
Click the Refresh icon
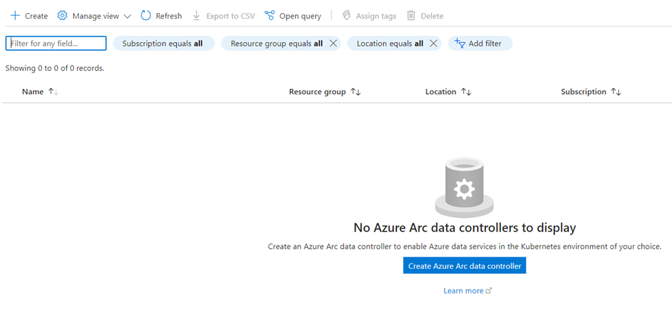click(146, 16)
